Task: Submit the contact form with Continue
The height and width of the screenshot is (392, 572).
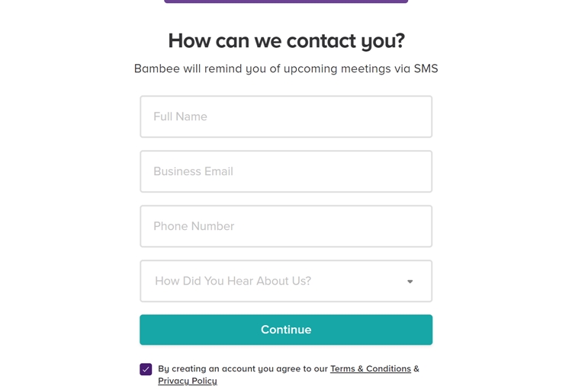Action: point(286,330)
